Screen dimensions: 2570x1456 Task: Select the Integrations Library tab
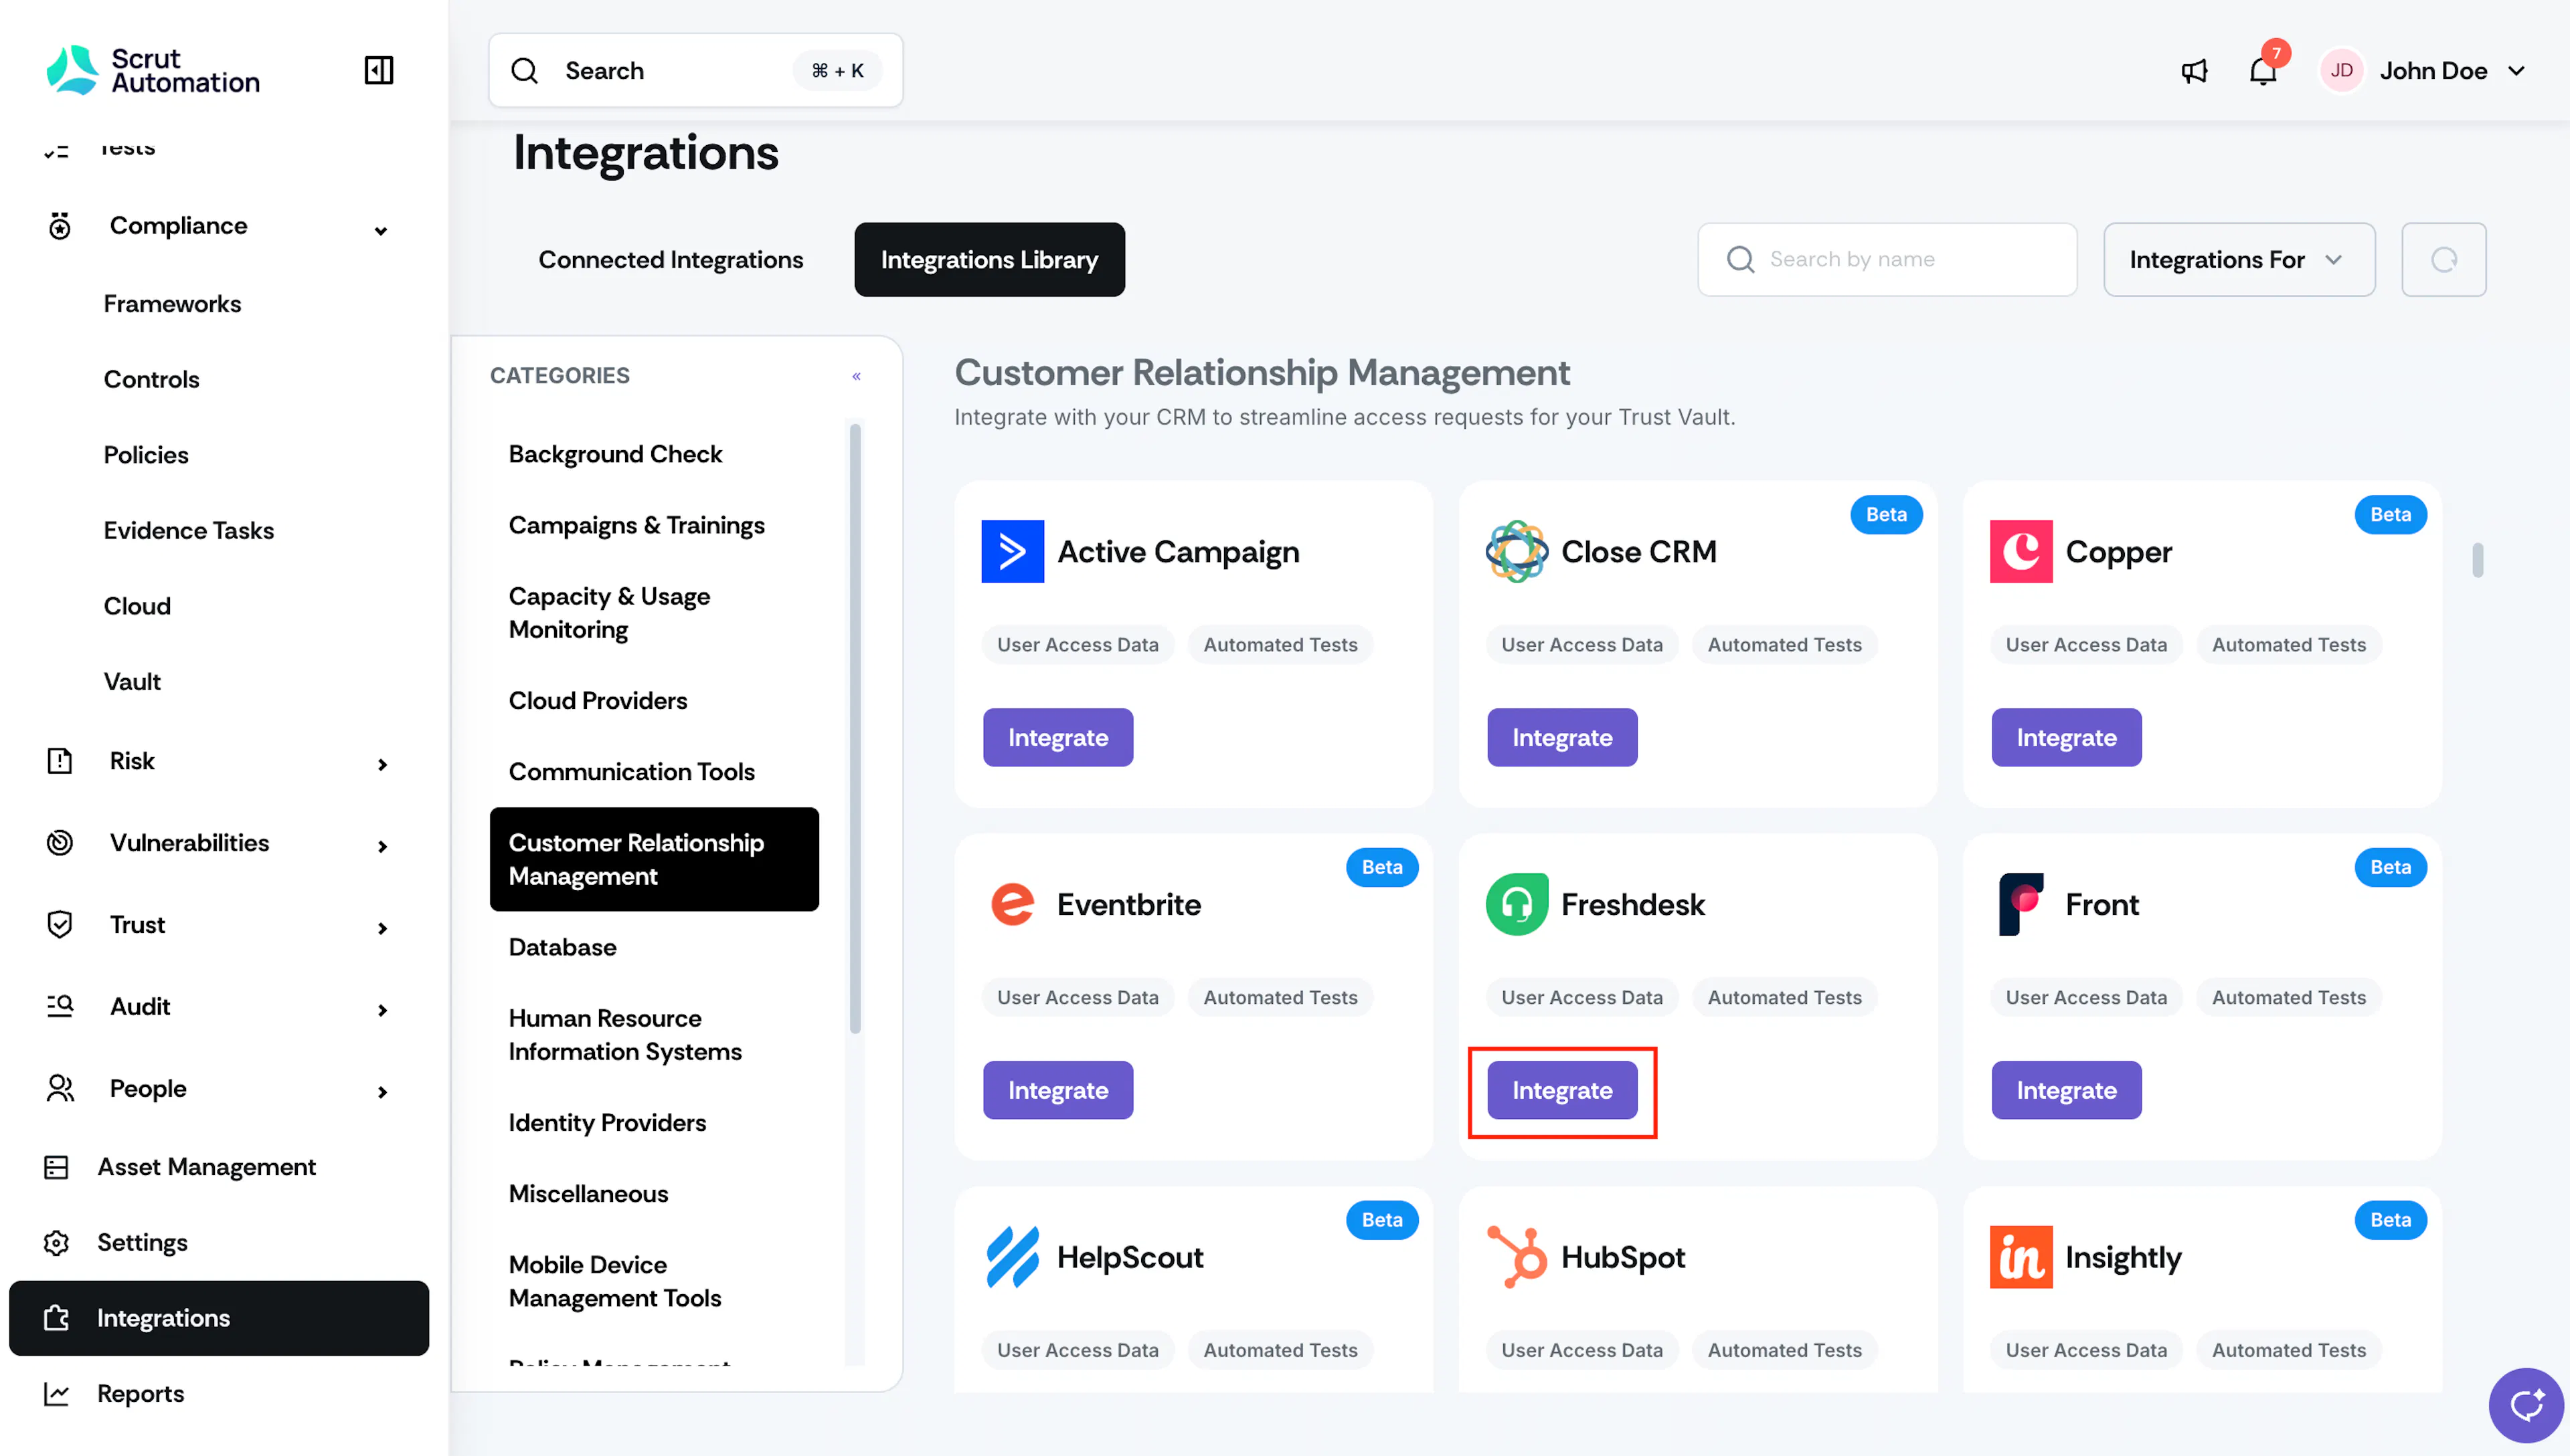coord(989,260)
